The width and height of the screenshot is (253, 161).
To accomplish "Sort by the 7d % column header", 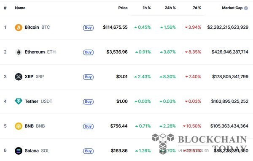I will point(197,8).
